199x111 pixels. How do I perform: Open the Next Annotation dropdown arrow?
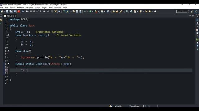tap(137, 11)
